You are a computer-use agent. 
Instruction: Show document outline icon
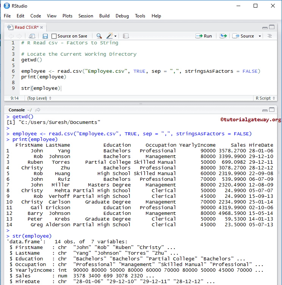[x=270, y=36]
